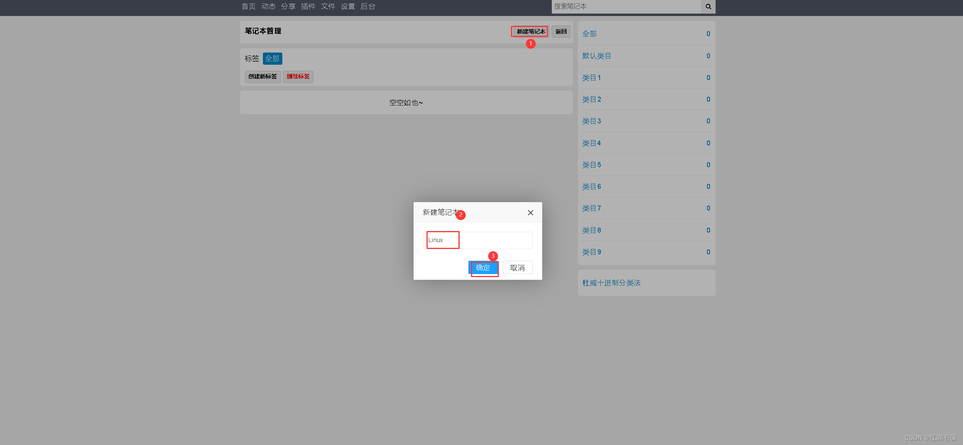
Task: Open the 类目5 category link
Action: (591, 165)
